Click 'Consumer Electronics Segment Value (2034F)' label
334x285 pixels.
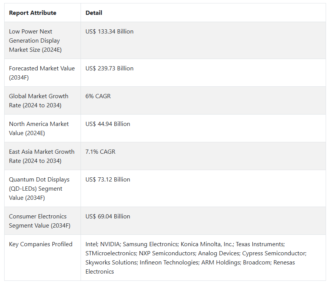pos(40,221)
